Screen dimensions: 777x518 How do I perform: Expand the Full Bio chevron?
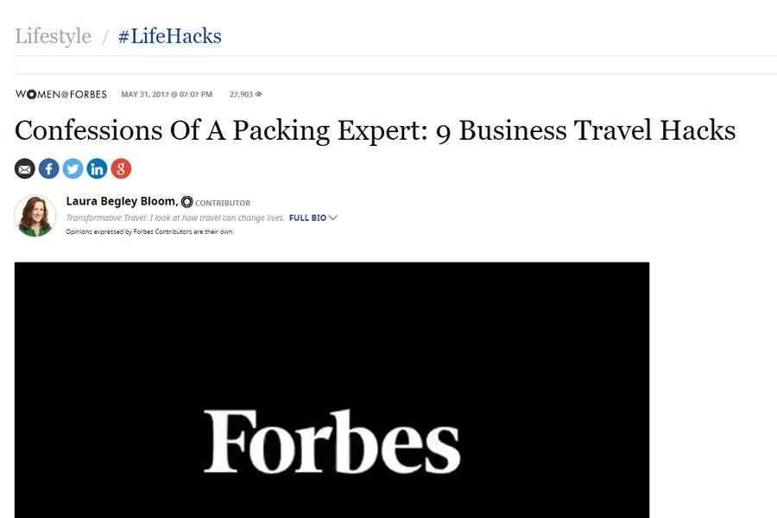point(333,218)
